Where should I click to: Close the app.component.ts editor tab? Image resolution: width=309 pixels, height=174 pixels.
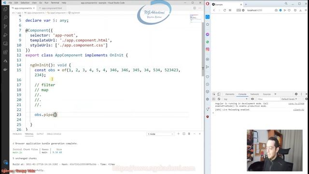[34, 8]
